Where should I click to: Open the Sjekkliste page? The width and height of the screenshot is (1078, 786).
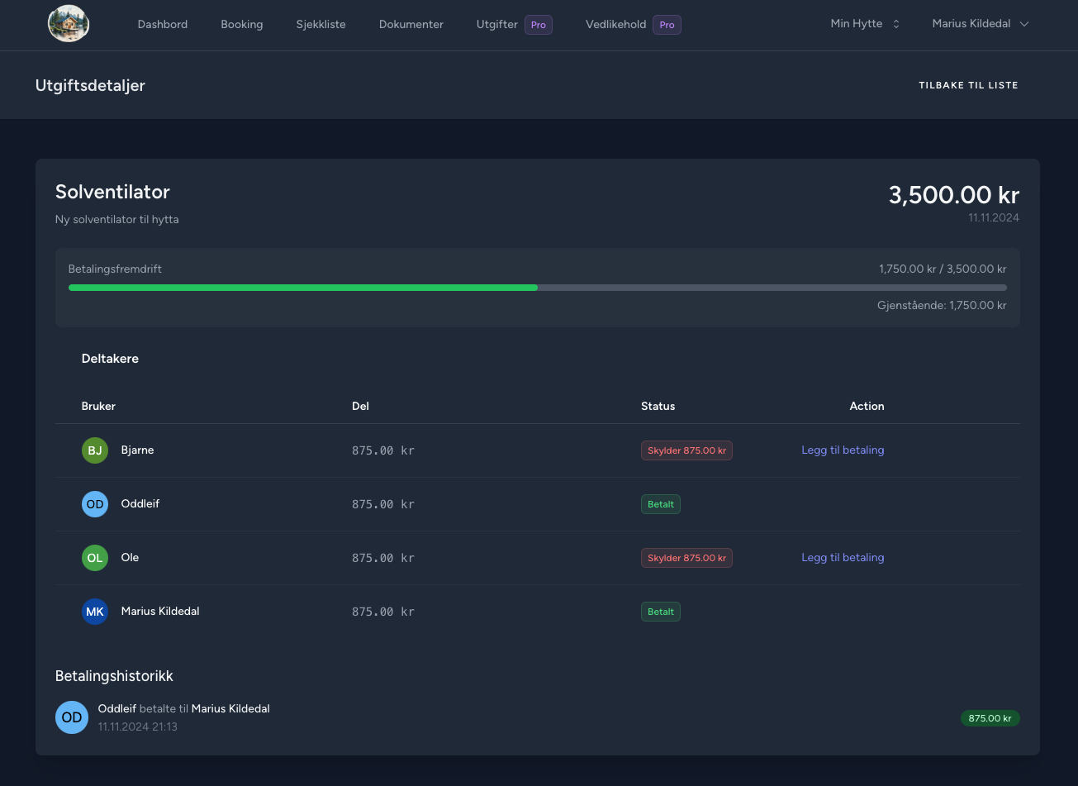pyautogui.click(x=321, y=24)
